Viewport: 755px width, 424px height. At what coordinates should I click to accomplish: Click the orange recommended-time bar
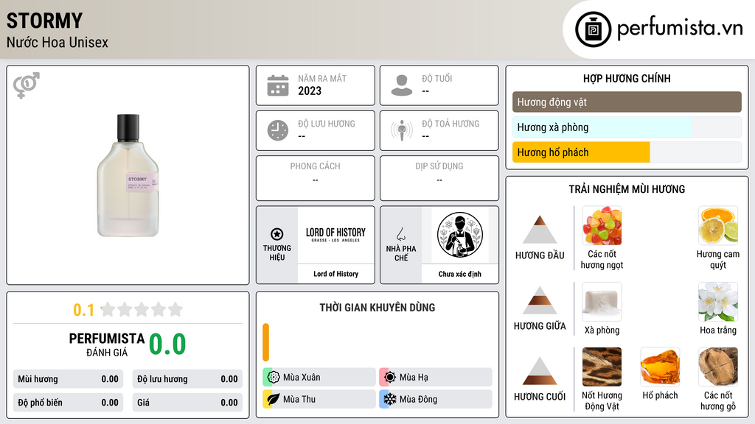coord(265,342)
